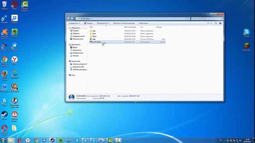Image resolution: width=255 pixels, height=143 pixels.
Task: Click the Новая папка button
Action: tap(143, 23)
